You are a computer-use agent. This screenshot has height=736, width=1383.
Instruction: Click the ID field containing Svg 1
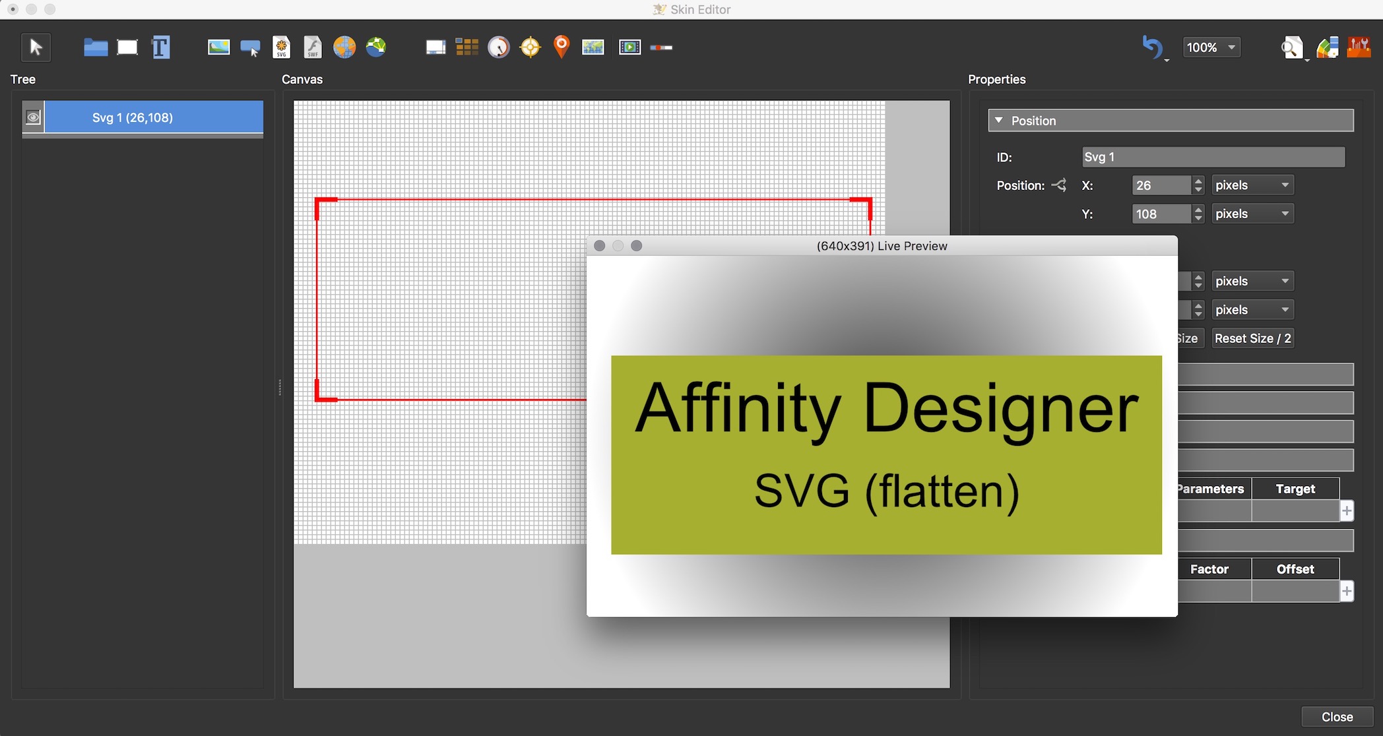click(1213, 157)
